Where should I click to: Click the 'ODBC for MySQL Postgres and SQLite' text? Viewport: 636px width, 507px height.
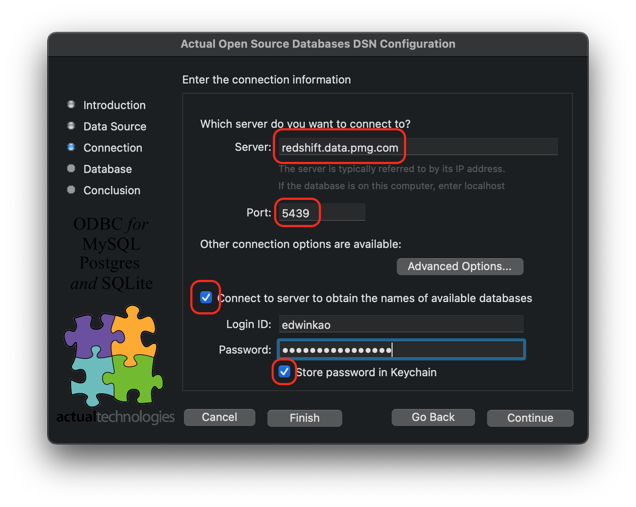(x=112, y=253)
